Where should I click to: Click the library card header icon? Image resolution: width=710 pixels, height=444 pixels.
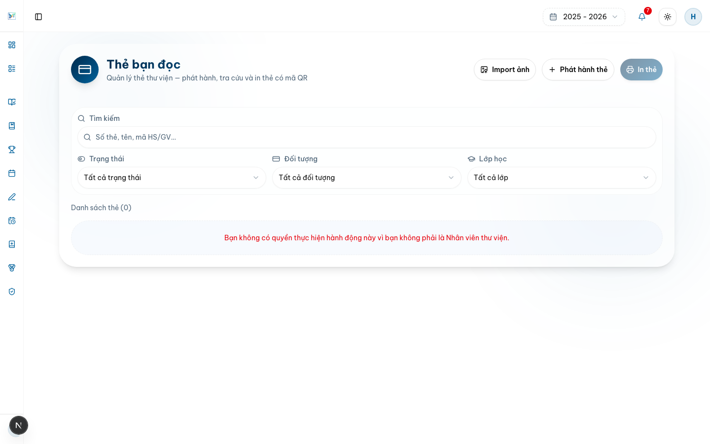pos(85,70)
